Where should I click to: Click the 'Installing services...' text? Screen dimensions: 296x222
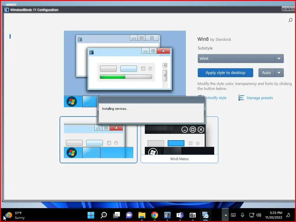pyautogui.click(x=115, y=109)
